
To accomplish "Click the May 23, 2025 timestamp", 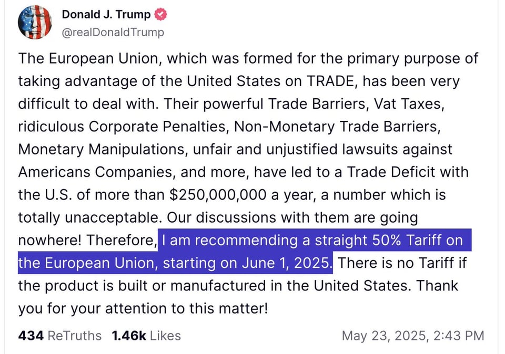I will pos(413,335).
